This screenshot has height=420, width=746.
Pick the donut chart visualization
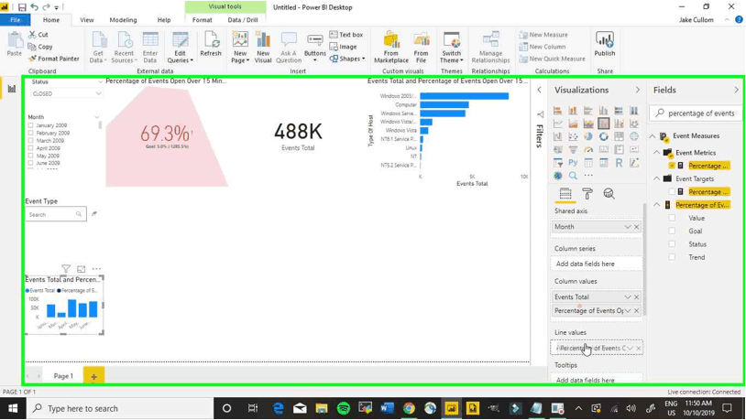click(x=603, y=136)
